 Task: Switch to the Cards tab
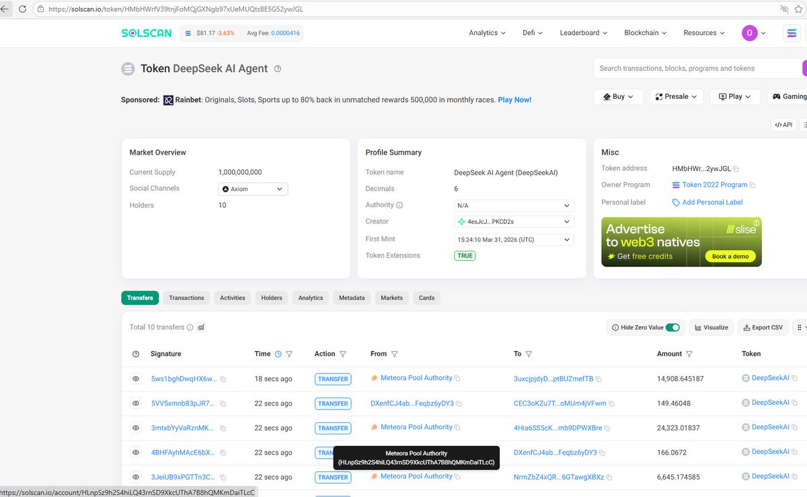pyautogui.click(x=427, y=298)
